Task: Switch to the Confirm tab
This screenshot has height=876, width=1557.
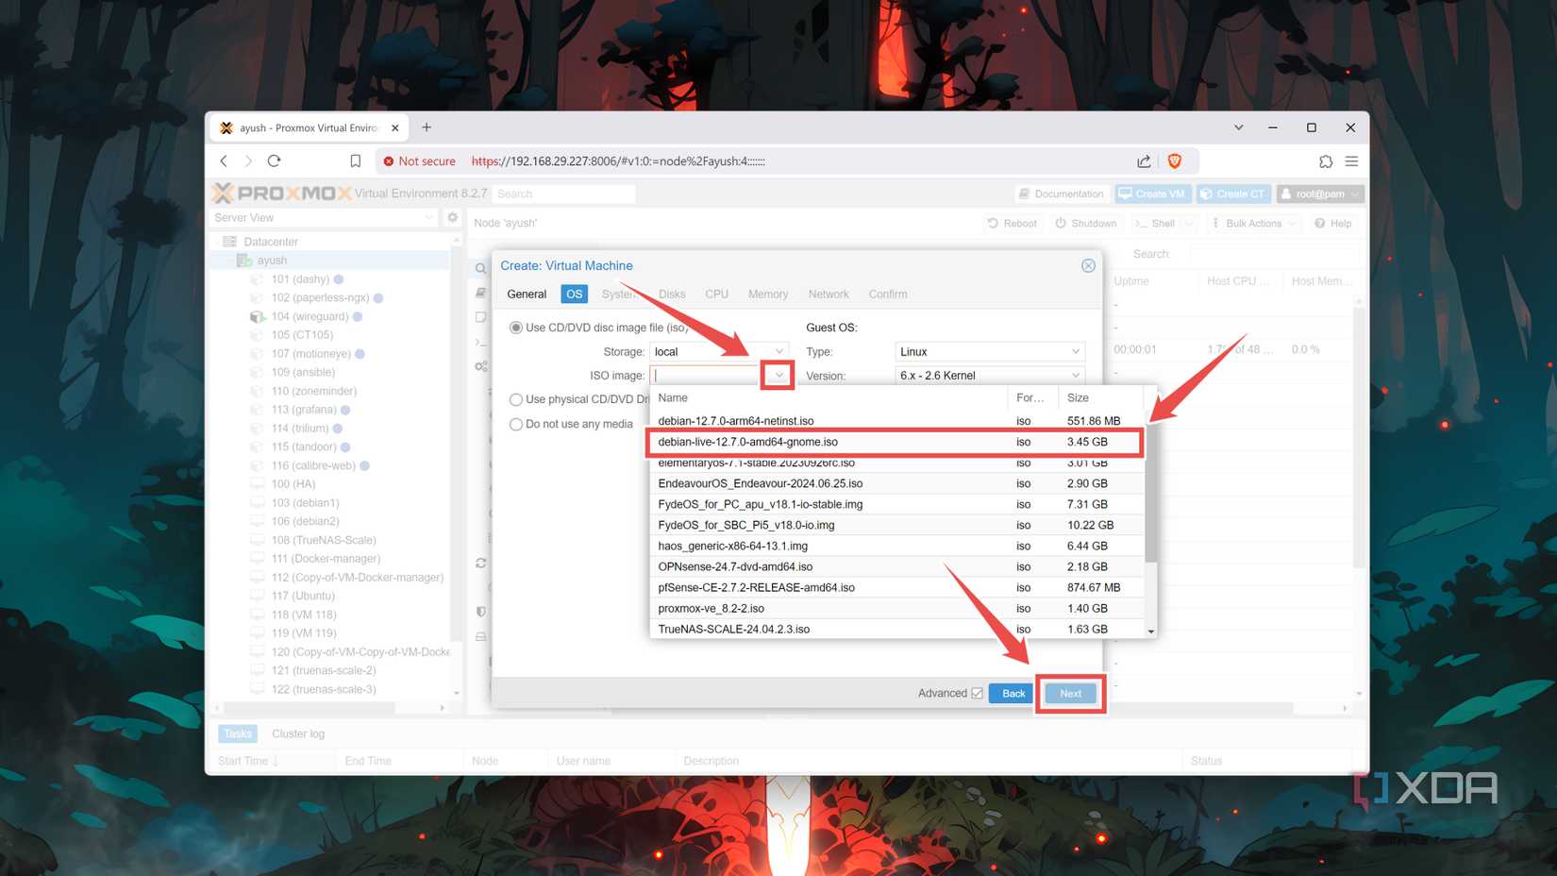Action: [x=888, y=295]
